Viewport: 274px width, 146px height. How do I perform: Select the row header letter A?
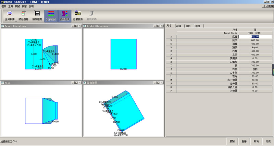(x=171, y=37)
